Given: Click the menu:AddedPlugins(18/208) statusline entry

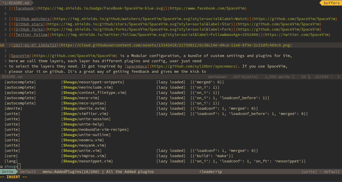Looking at the screenshot, I should (x=71, y=171).
